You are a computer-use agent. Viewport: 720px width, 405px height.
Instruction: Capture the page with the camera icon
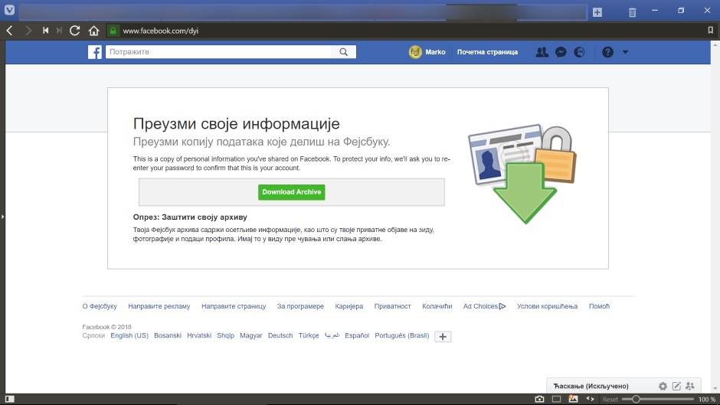tap(539, 399)
